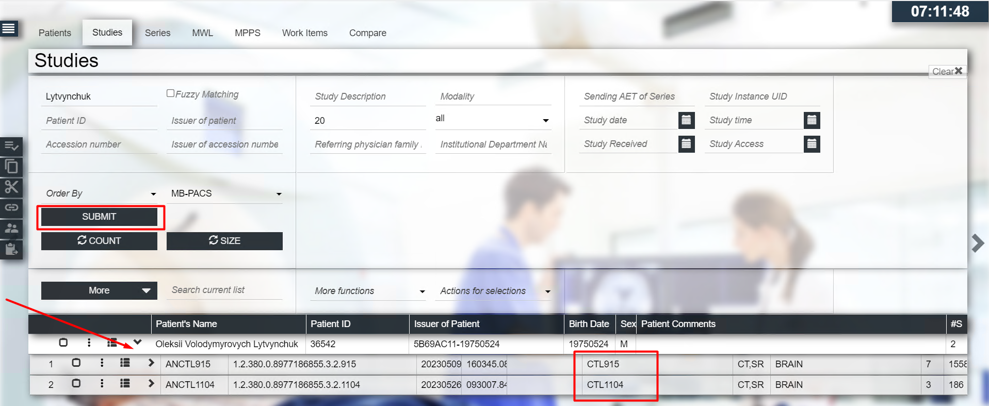The height and width of the screenshot is (406, 989).
Task: Select the checkbox for study ANCTL915
Action: 76,363
